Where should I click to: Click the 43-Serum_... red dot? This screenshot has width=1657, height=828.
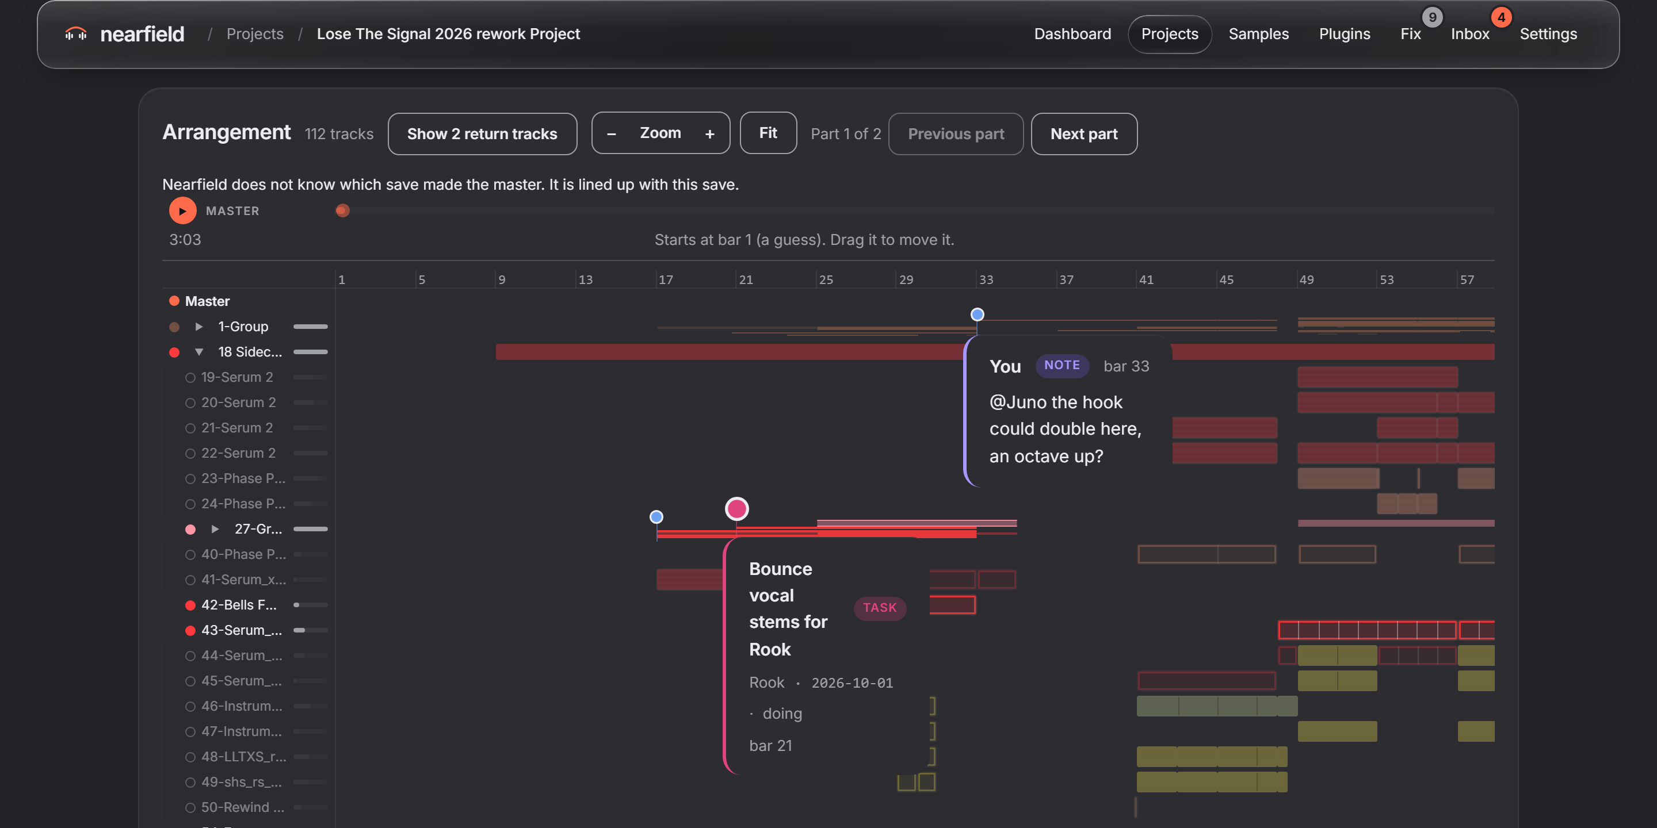190,631
